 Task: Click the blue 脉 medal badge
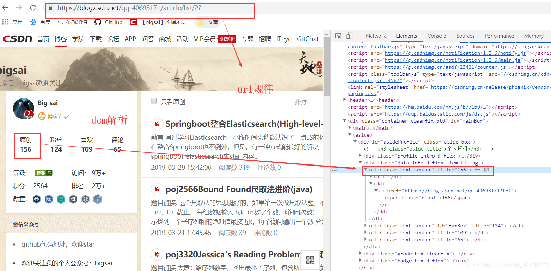click(x=49, y=199)
